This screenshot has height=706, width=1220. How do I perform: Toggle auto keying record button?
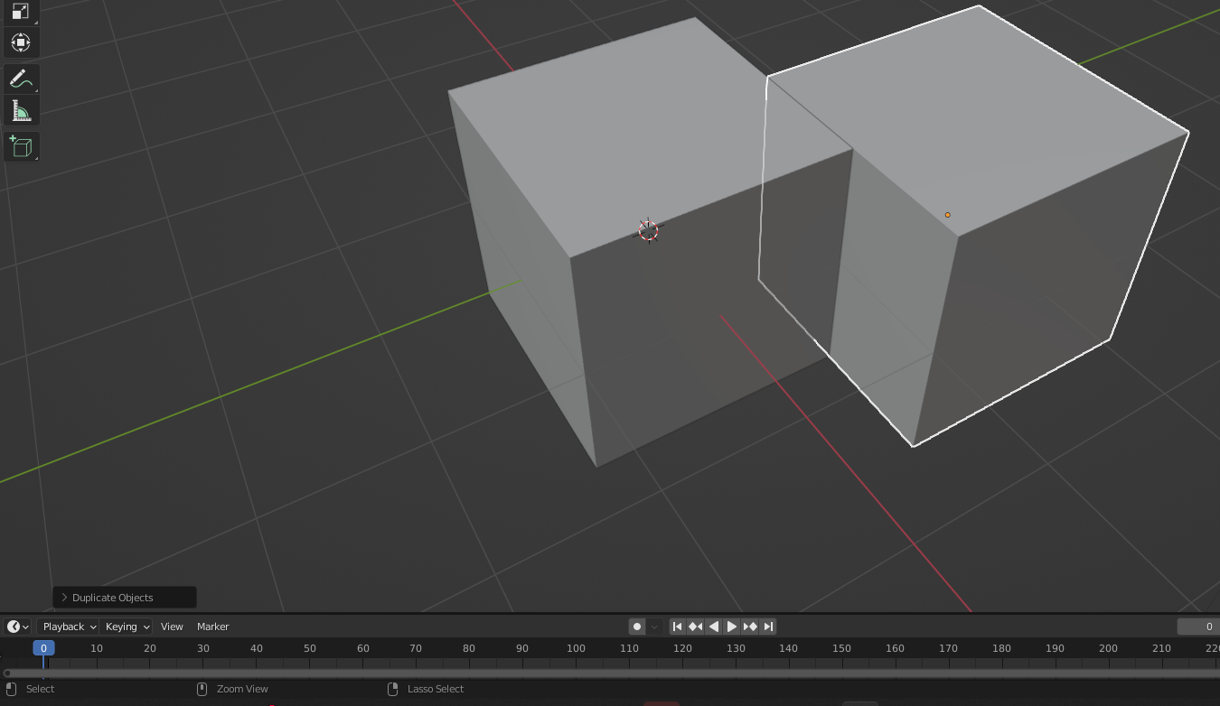tap(637, 627)
